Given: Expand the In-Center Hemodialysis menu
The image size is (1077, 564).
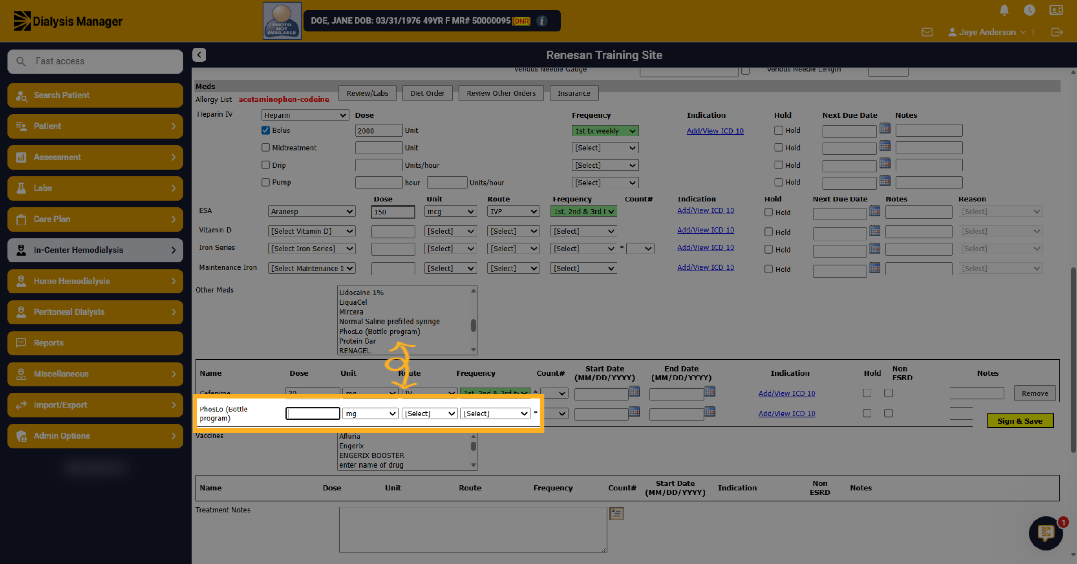Looking at the screenshot, I should [95, 250].
